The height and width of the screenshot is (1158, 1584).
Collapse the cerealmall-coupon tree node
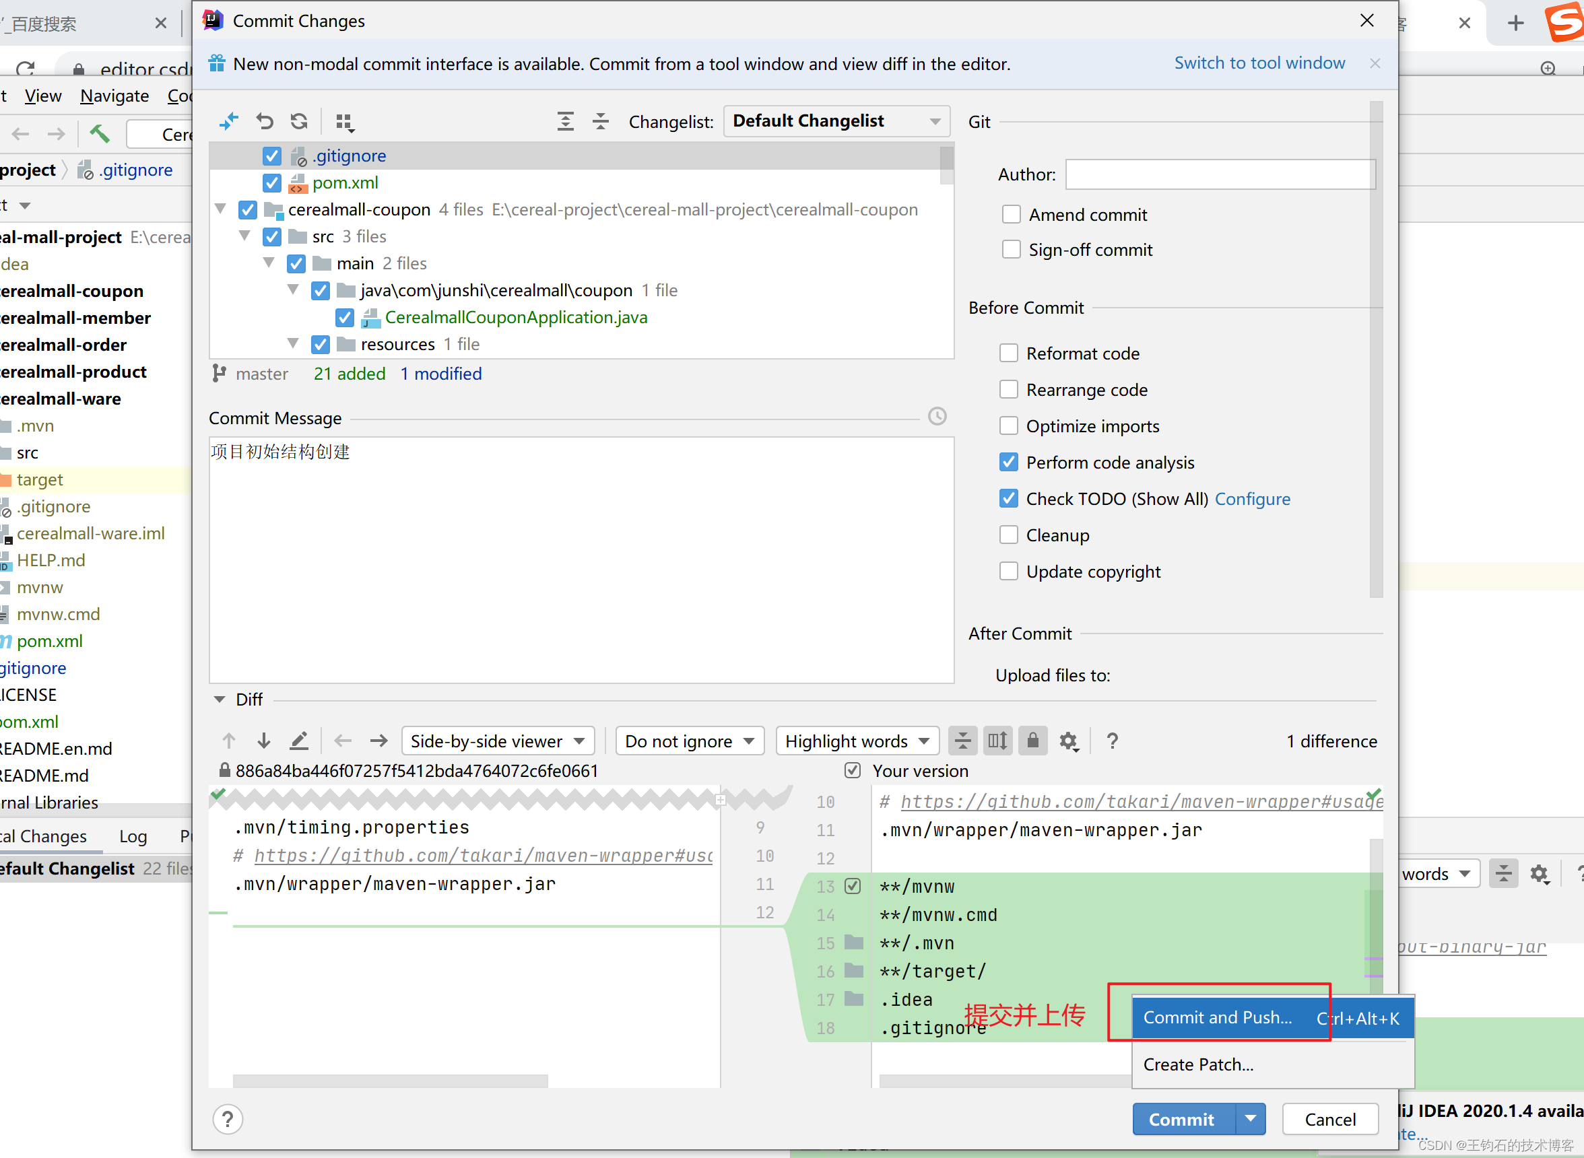pos(221,209)
